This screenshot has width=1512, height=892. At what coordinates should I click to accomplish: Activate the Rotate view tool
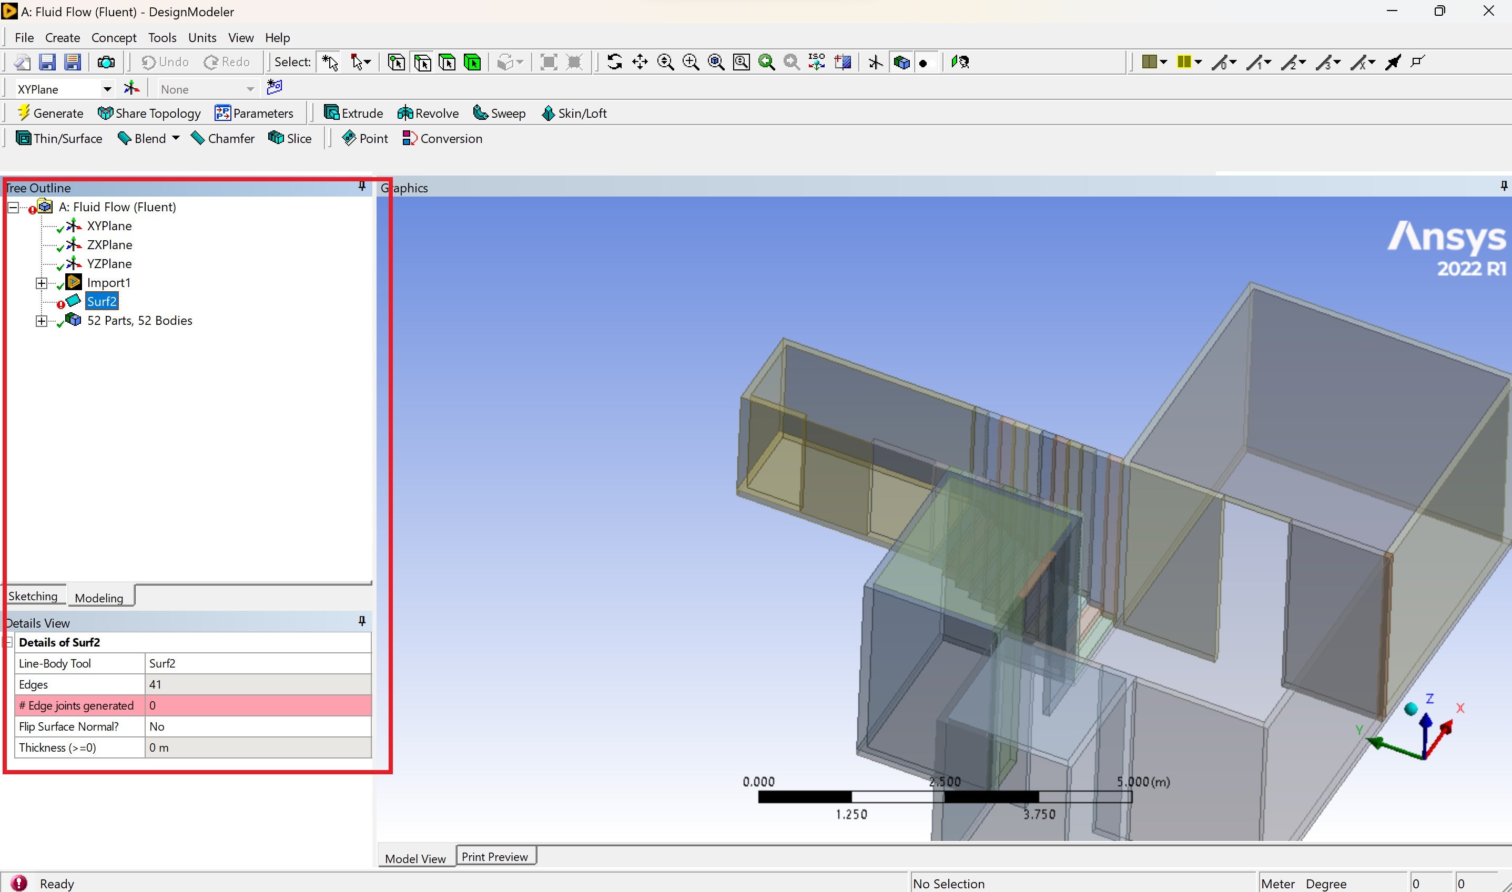point(614,62)
